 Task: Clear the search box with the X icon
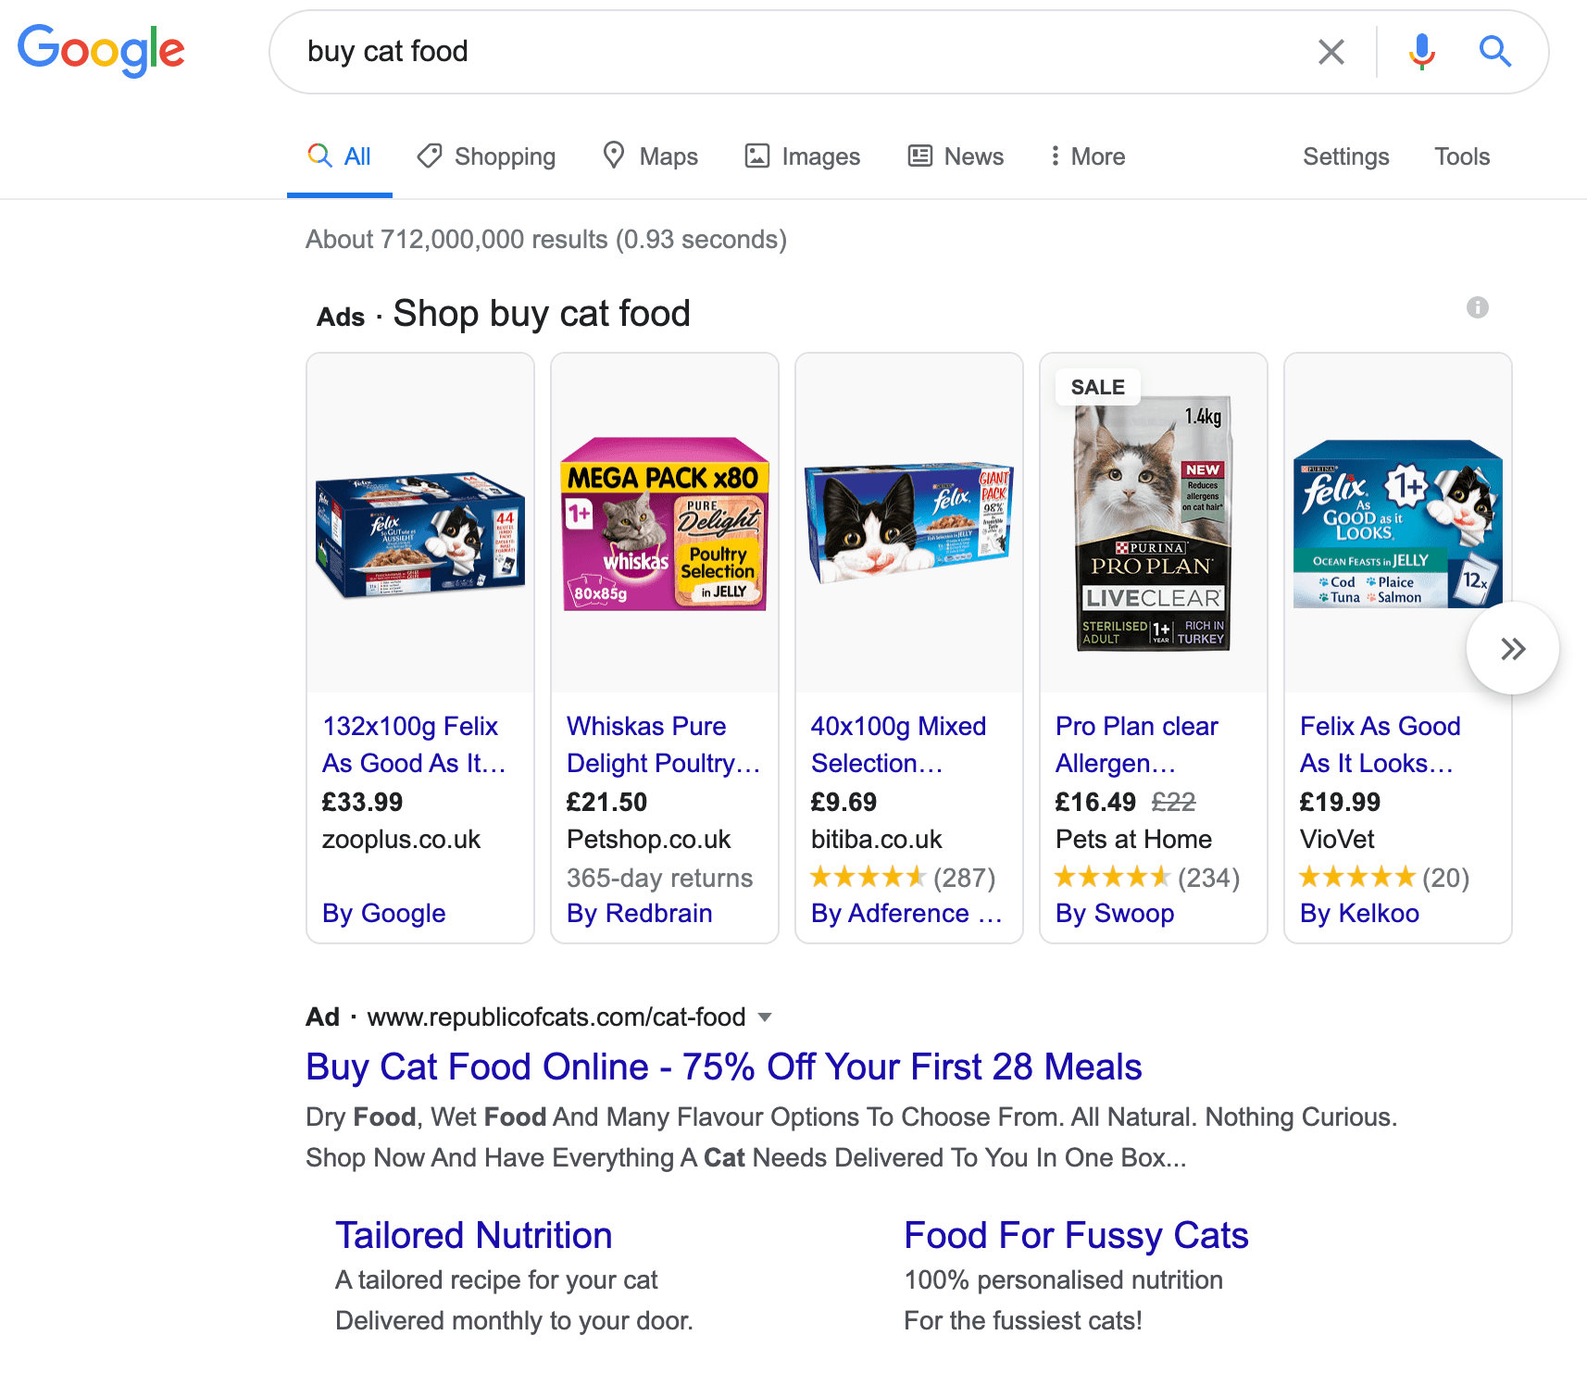coord(1331,52)
